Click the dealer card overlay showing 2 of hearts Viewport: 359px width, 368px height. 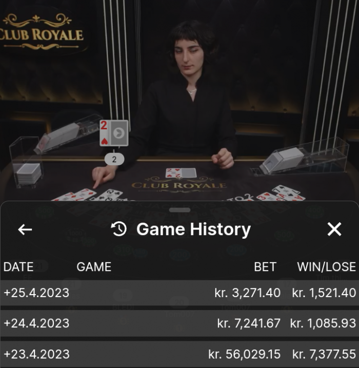[x=104, y=133]
